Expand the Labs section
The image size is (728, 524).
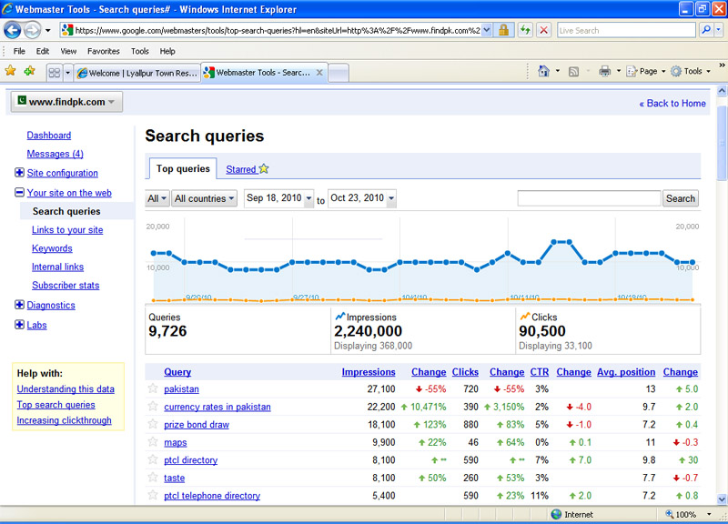point(19,325)
